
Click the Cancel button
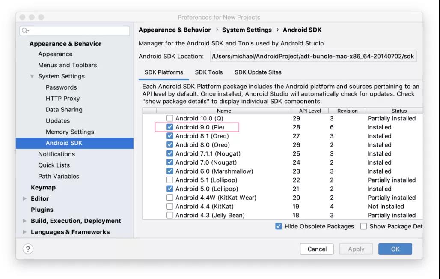coord(317,249)
